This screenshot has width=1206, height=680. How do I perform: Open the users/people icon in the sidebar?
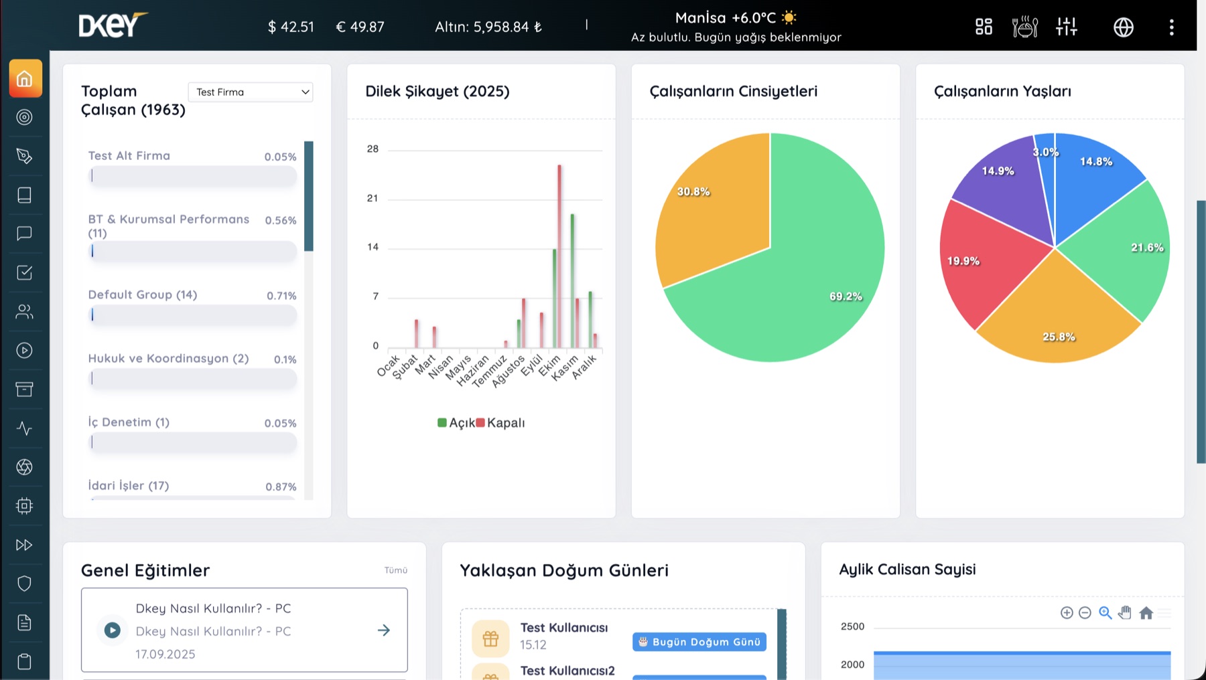[x=25, y=311]
